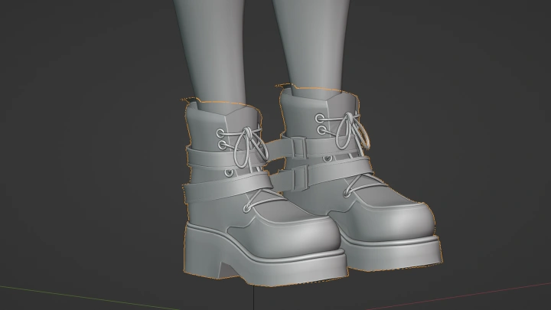551x310 pixels.
Task: Click empty viewport background to deselect
Action: (474, 92)
